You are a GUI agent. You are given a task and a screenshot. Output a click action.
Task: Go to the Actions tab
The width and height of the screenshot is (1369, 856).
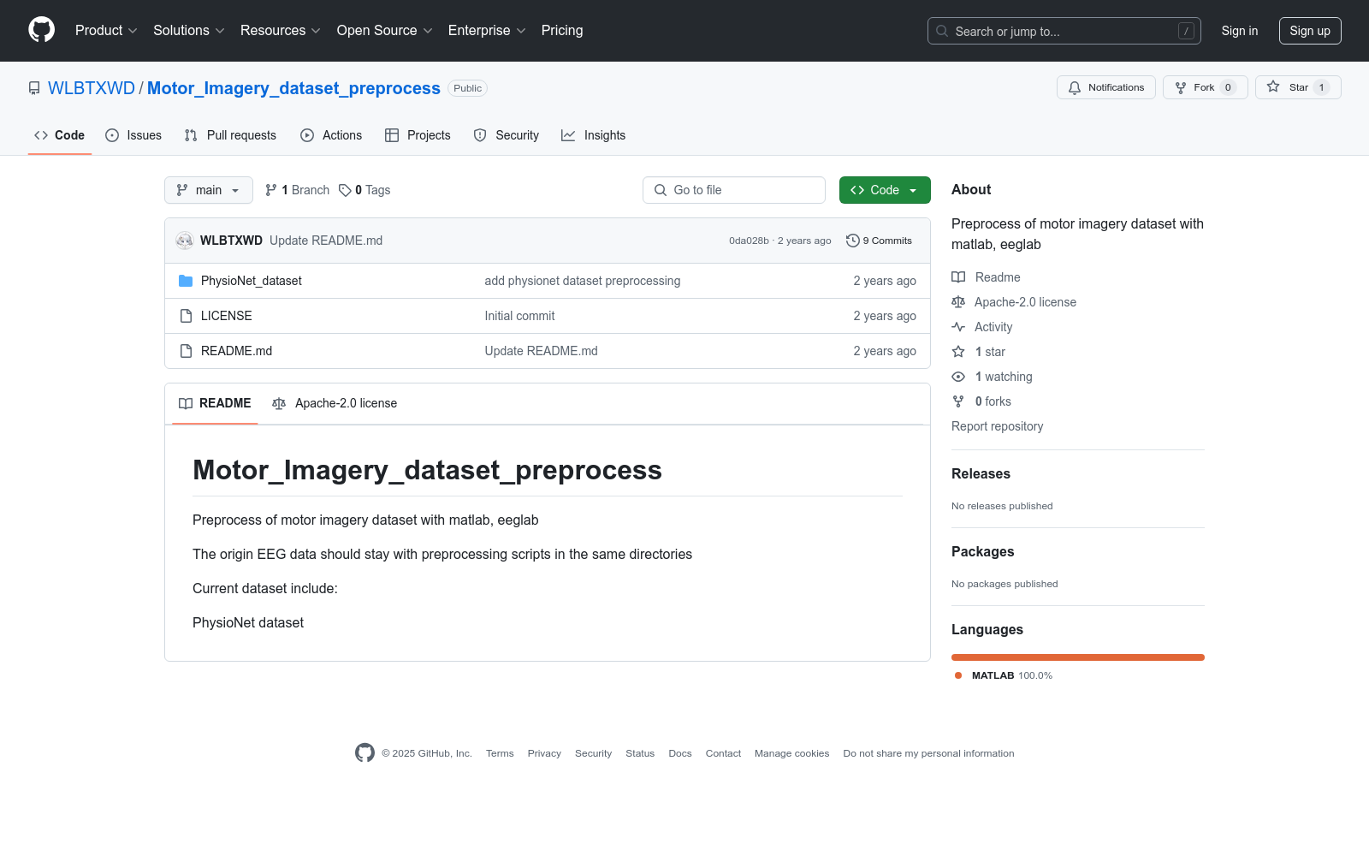(x=331, y=135)
